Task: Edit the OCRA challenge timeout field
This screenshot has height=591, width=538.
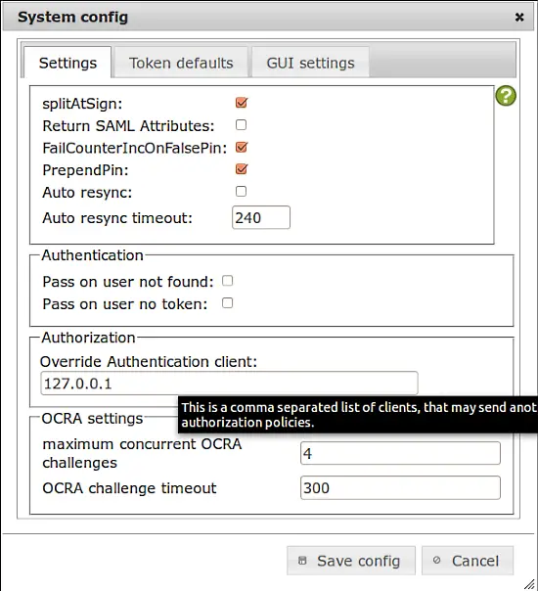Action: point(400,488)
